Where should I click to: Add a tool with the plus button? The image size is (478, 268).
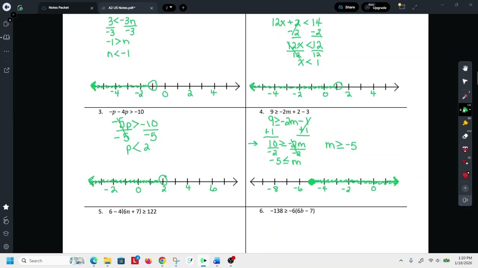pyautogui.click(x=465, y=188)
